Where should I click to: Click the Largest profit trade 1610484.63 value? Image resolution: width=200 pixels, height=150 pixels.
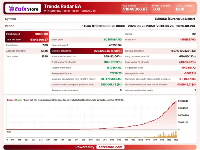114,68
